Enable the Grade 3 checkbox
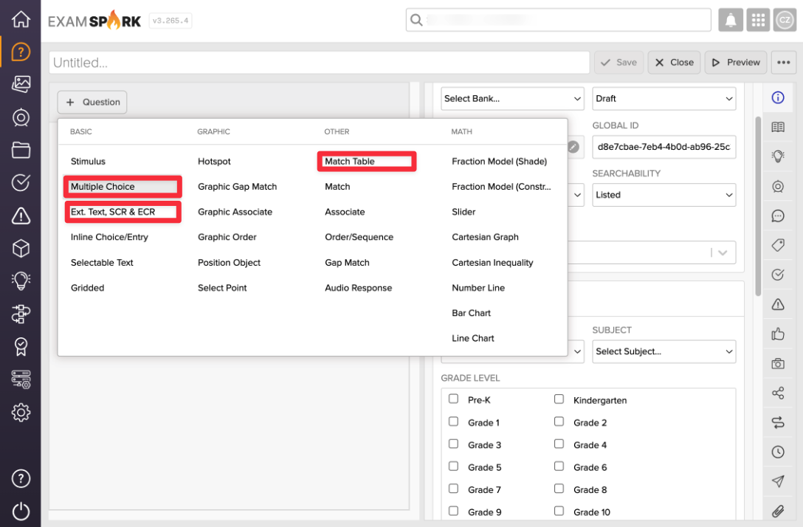Screen dimensions: 803x527 [453, 444]
